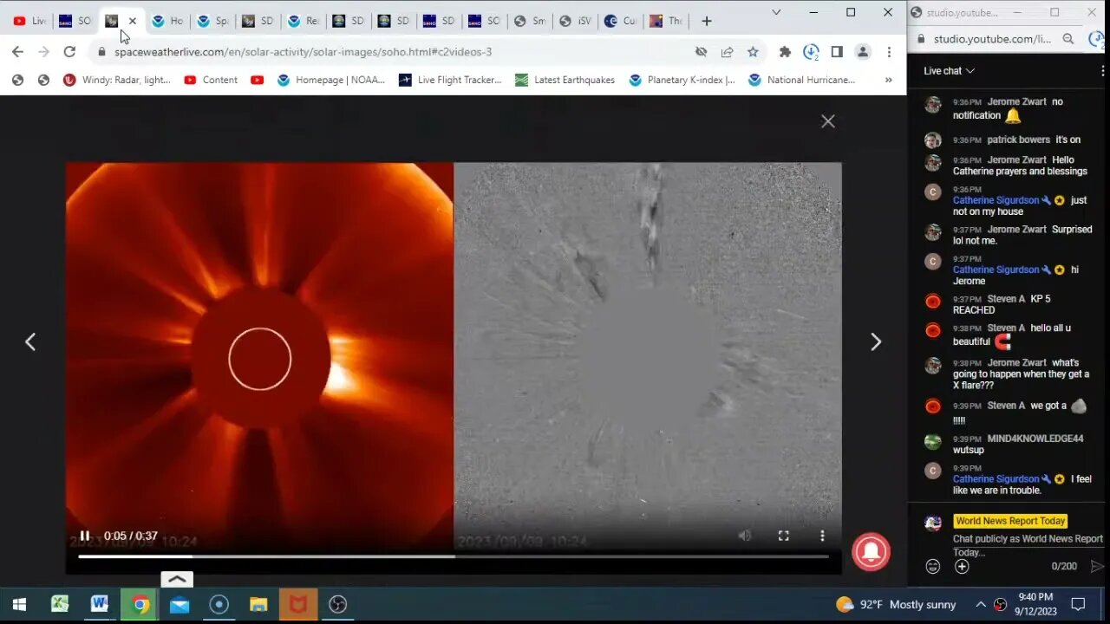This screenshot has height=624, width=1110.
Task: Click the plus icon in chat input
Action: (x=962, y=567)
